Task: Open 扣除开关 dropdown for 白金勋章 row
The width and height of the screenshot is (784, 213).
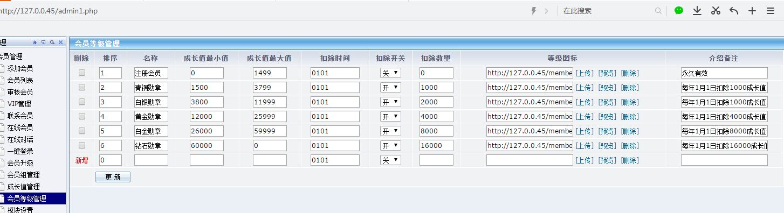Action: [390, 131]
